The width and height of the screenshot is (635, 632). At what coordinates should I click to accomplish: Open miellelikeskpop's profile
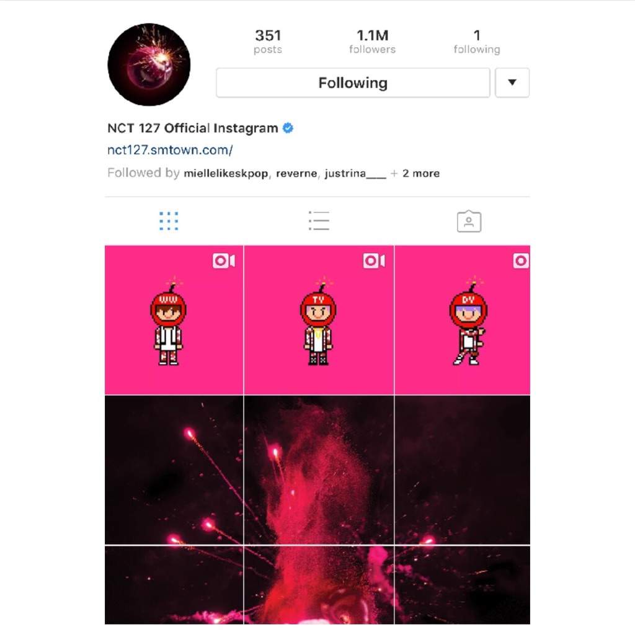tap(226, 174)
